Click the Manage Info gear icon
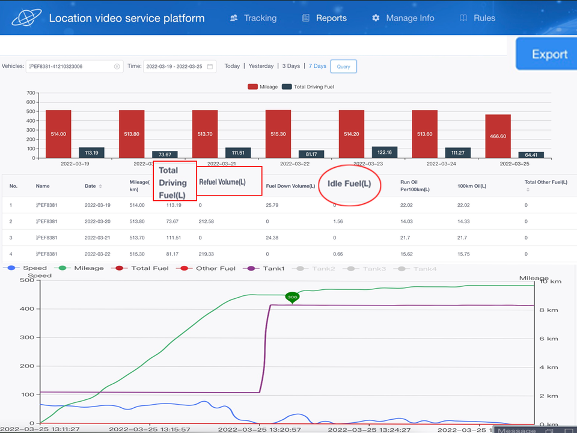 tap(376, 18)
